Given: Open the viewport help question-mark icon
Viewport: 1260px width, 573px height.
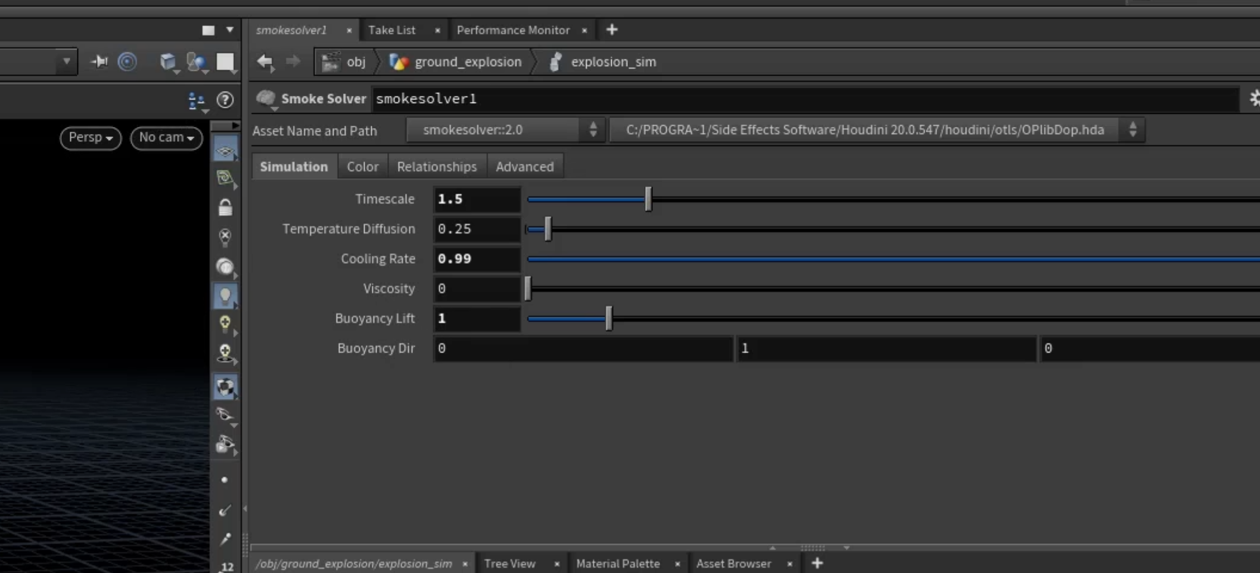Looking at the screenshot, I should [x=225, y=99].
